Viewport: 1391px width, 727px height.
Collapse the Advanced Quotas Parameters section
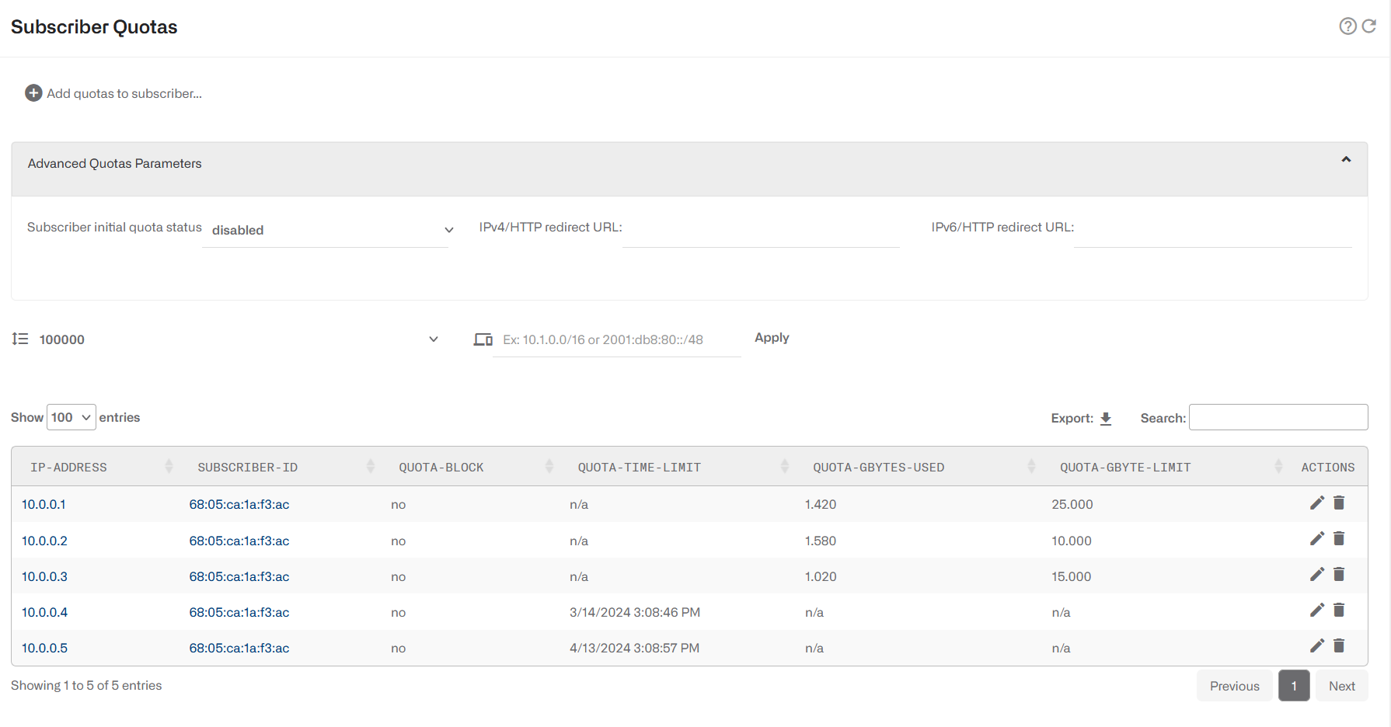click(x=1345, y=159)
